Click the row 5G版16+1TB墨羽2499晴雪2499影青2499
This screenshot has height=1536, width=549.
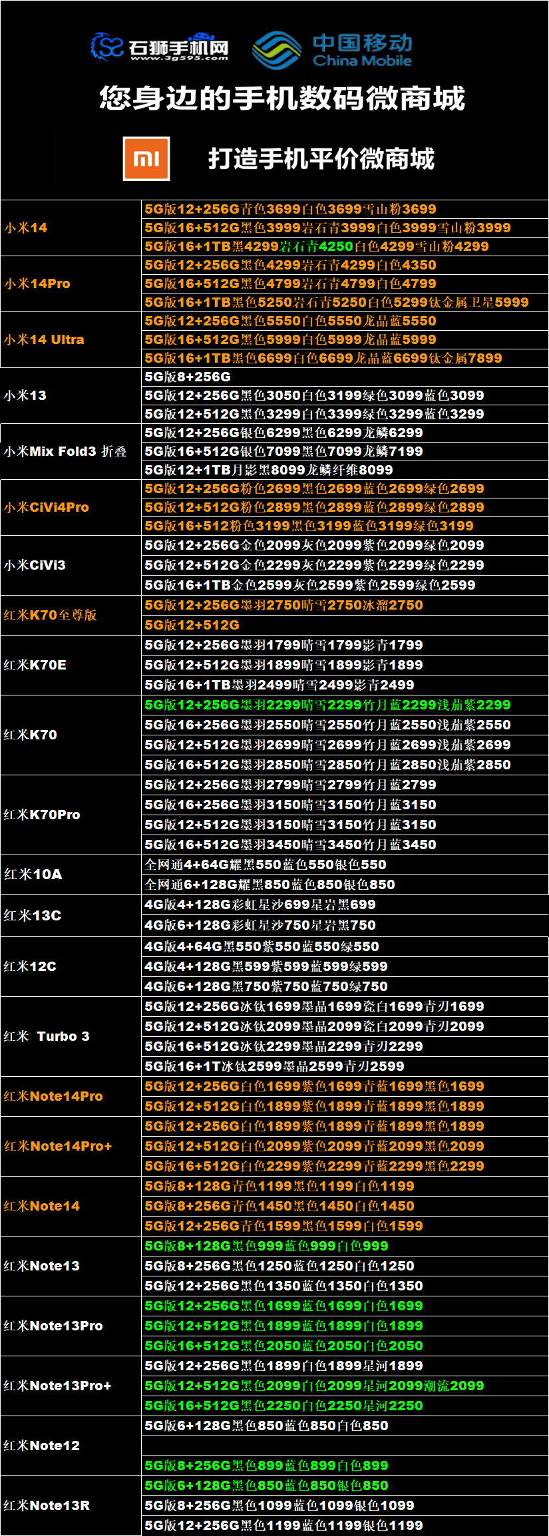click(x=345, y=685)
